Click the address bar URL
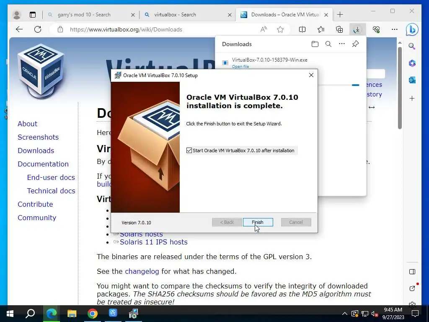 pos(126,30)
